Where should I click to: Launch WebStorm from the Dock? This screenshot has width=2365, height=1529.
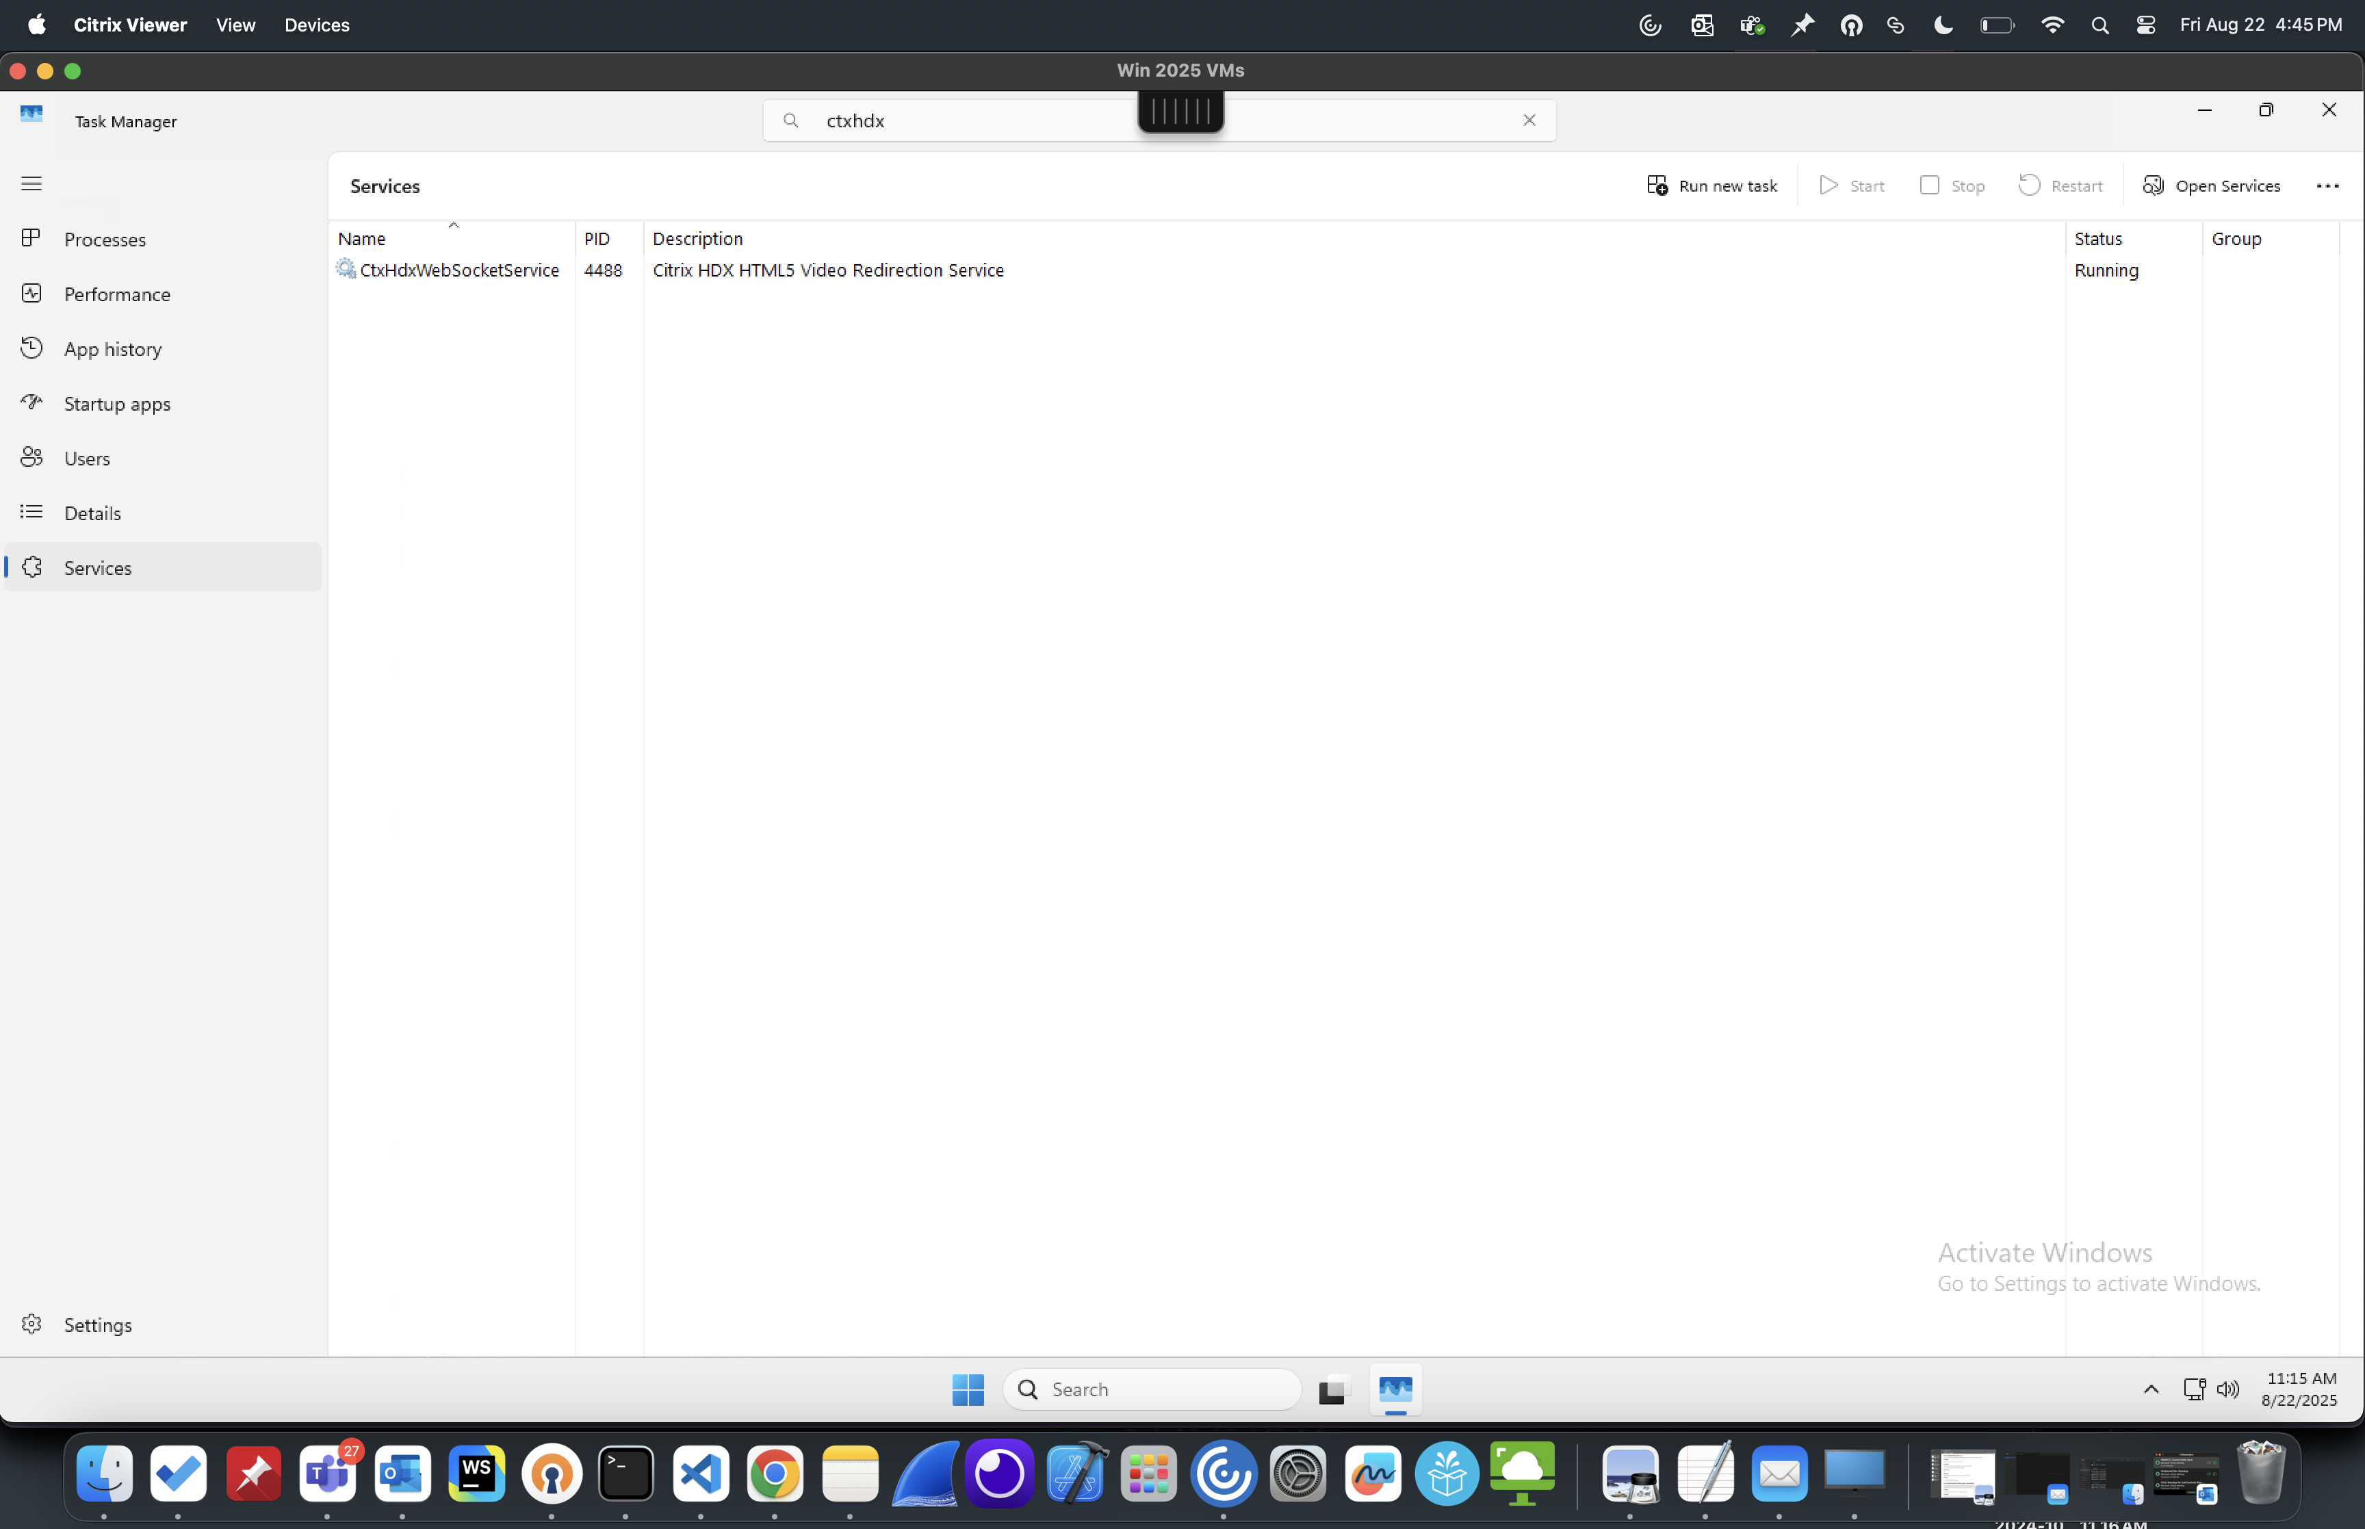[x=476, y=1474]
